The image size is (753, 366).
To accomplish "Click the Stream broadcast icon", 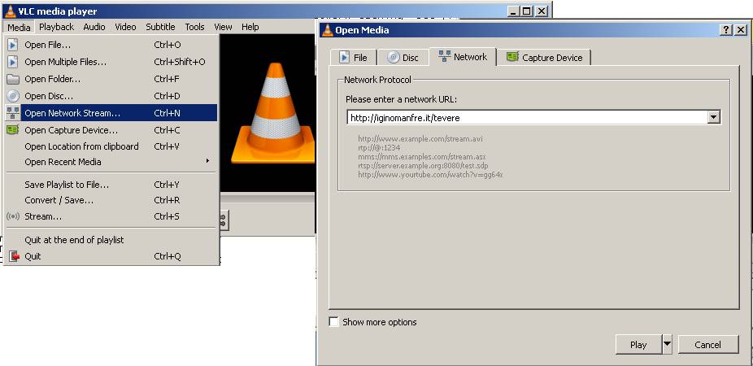I will tap(13, 216).
